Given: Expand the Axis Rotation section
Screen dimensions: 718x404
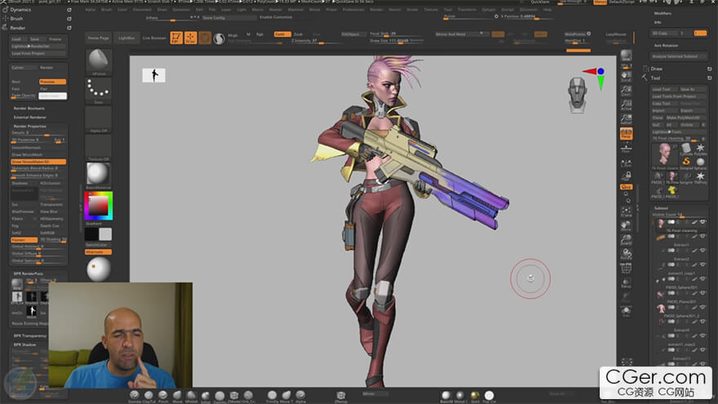Looking at the screenshot, I should [666, 46].
